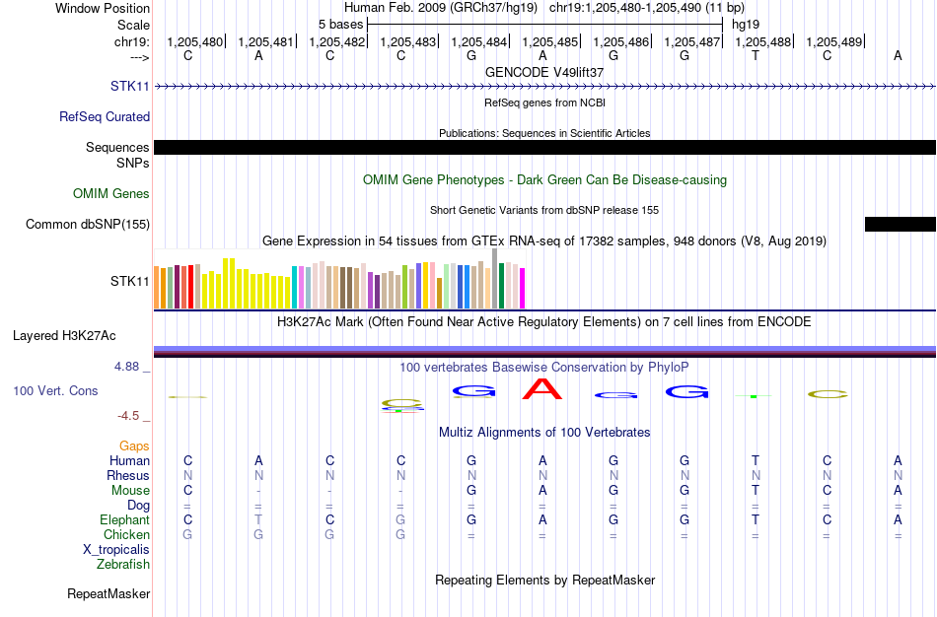Screen dimensions: 937x617
Task: Click the chr19 1,205,489 position tick
Action: tap(834, 41)
